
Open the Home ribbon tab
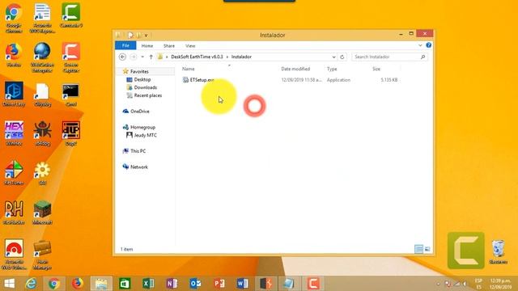tap(147, 46)
